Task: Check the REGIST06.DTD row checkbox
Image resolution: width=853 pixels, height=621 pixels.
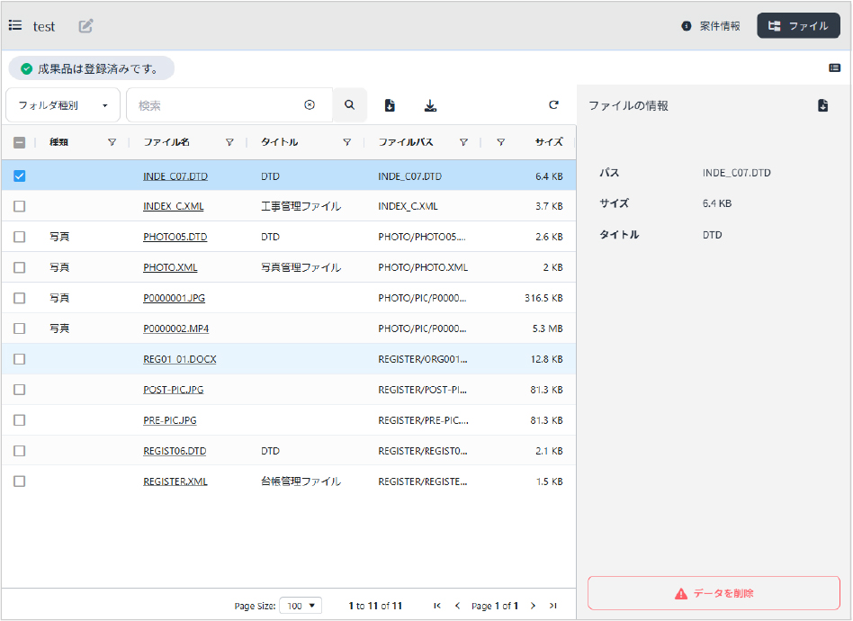Action: point(19,451)
